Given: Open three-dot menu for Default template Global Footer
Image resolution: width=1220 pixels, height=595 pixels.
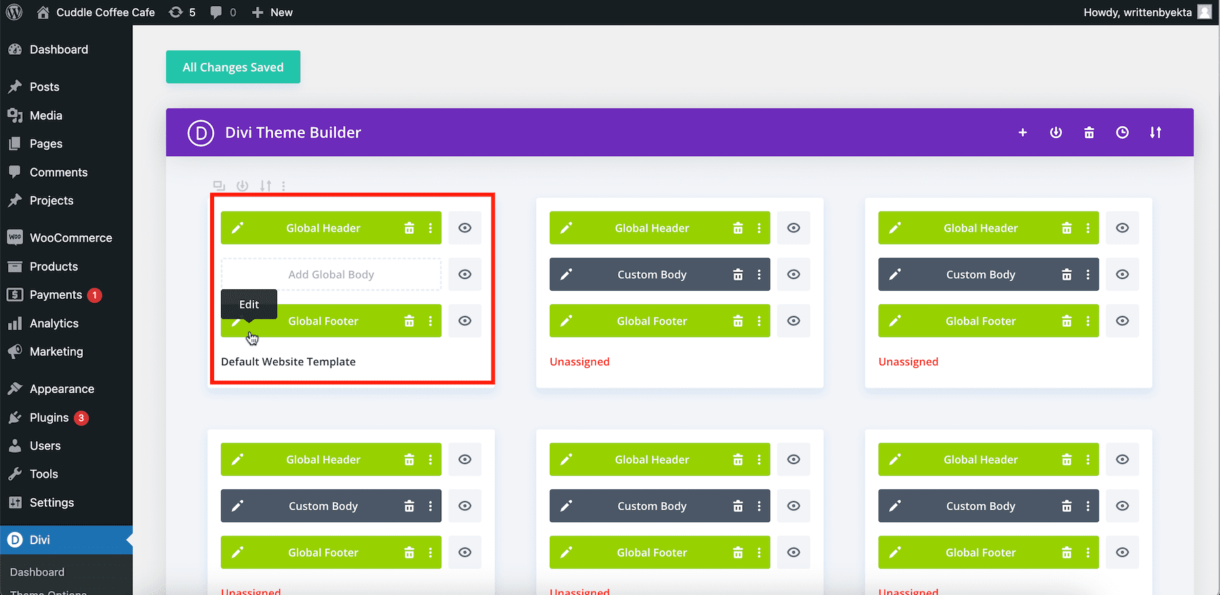Looking at the screenshot, I should [430, 321].
